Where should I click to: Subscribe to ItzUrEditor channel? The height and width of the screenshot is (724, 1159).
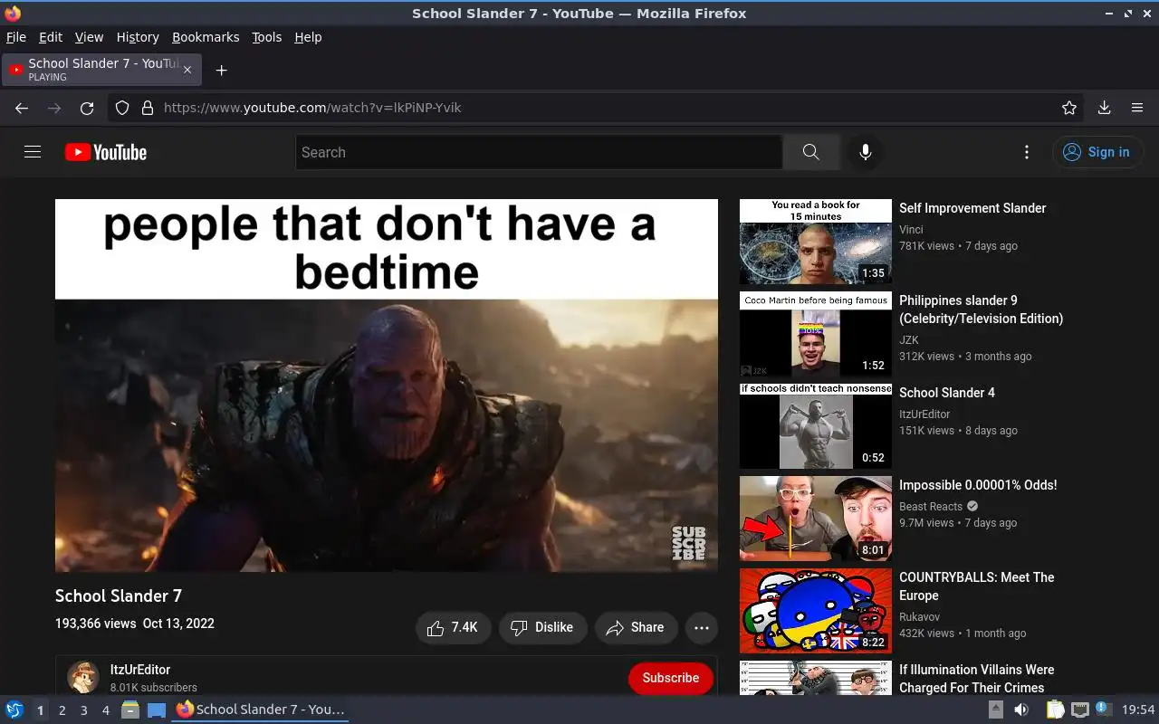point(670,678)
